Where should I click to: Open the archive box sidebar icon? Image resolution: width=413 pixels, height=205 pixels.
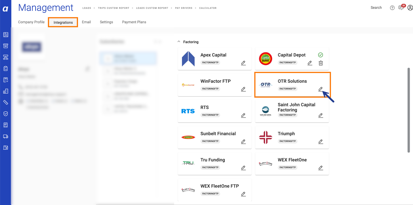tap(6, 46)
